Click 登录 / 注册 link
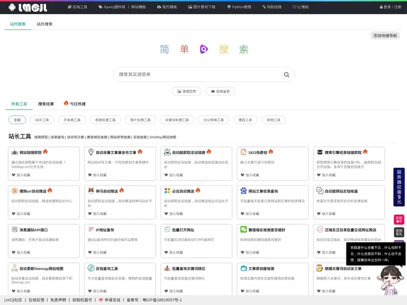This screenshot has width=407, height=305. point(391,7)
